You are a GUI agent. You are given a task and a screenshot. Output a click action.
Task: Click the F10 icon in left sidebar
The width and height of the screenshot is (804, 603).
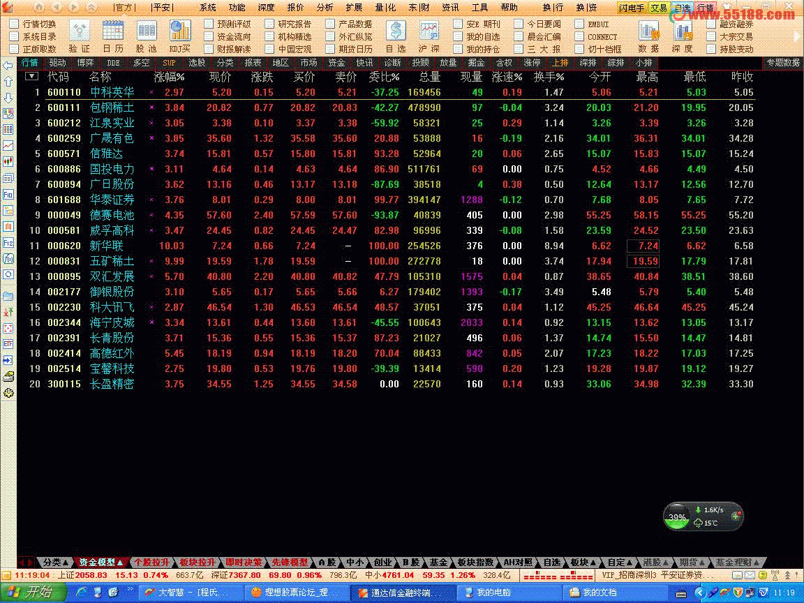[8, 194]
